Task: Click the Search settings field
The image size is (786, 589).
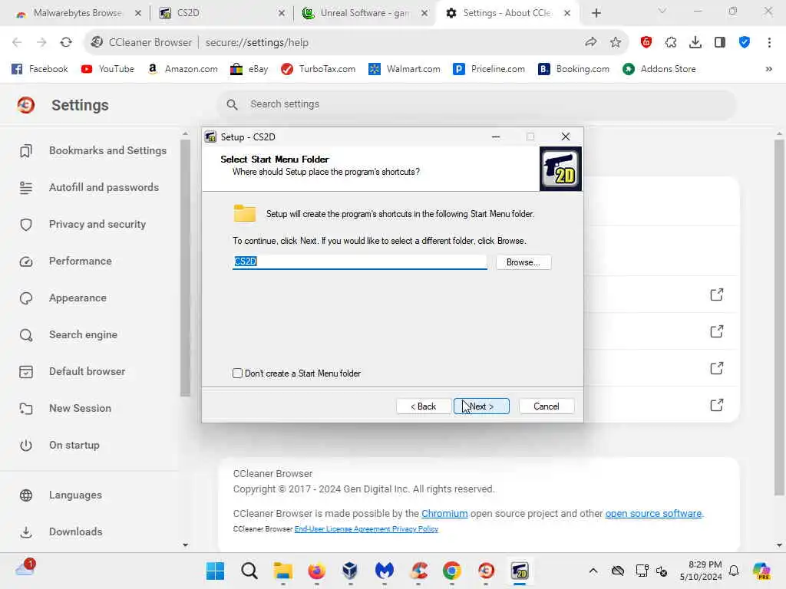Action: [x=476, y=104]
